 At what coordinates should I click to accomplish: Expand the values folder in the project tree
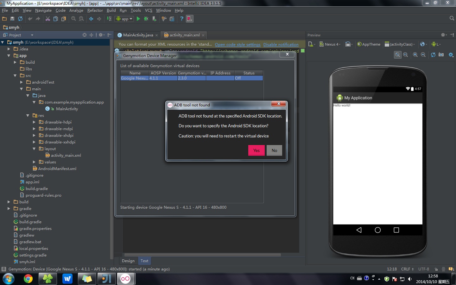[34, 162]
